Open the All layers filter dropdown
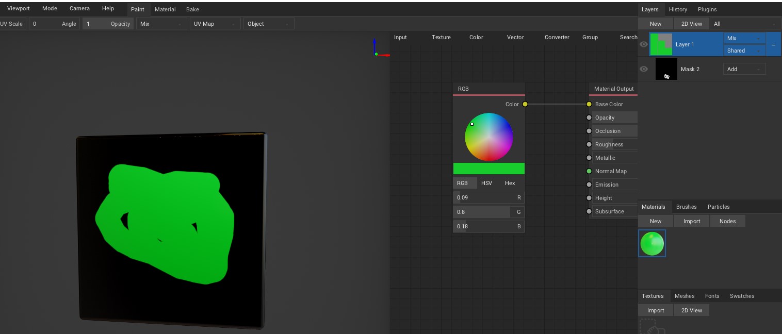This screenshot has height=334, width=782. coord(745,24)
